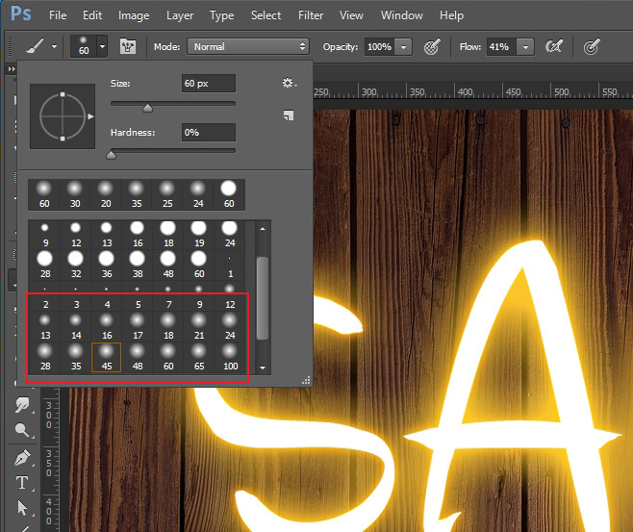Image resolution: width=633 pixels, height=532 pixels.
Task: Click the Size slider handle
Action: point(148,108)
